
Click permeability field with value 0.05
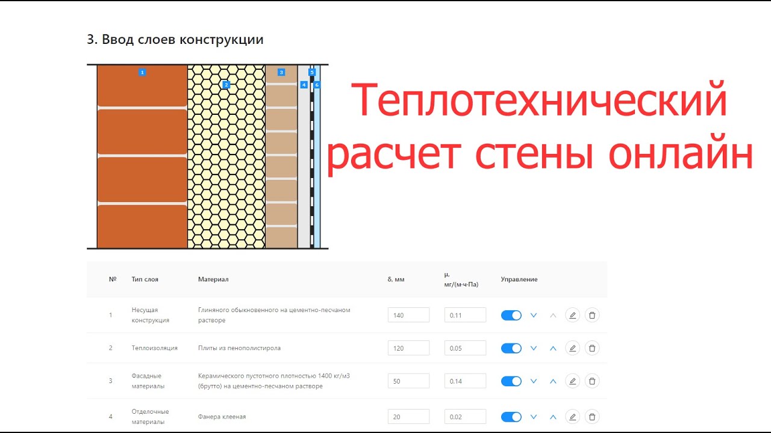pyautogui.click(x=465, y=348)
